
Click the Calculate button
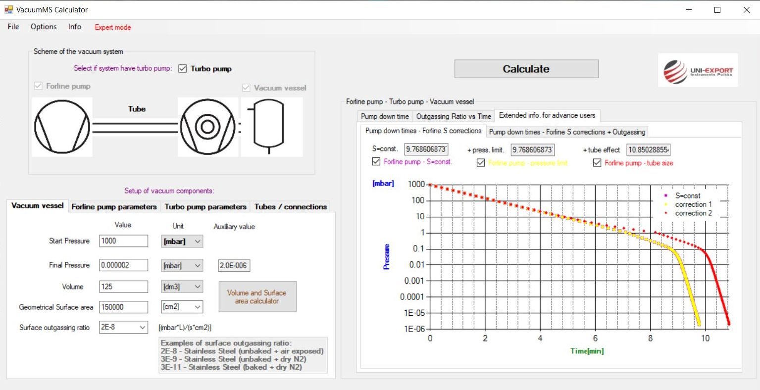pyautogui.click(x=526, y=69)
